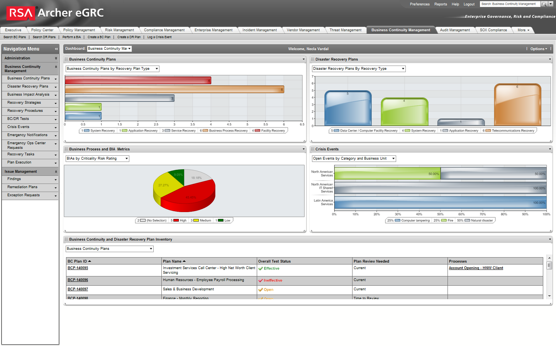Open Account Opening - HNW Client process
Image resolution: width=556 pixels, height=347 pixels.
[476, 268]
